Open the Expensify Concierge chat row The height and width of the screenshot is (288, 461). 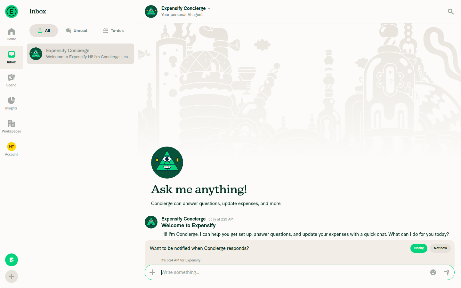(x=80, y=54)
